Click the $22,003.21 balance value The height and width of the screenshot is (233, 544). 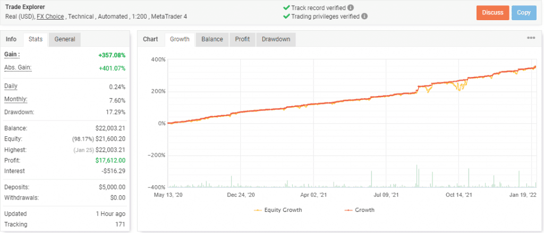pyautogui.click(x=110, y=128)
